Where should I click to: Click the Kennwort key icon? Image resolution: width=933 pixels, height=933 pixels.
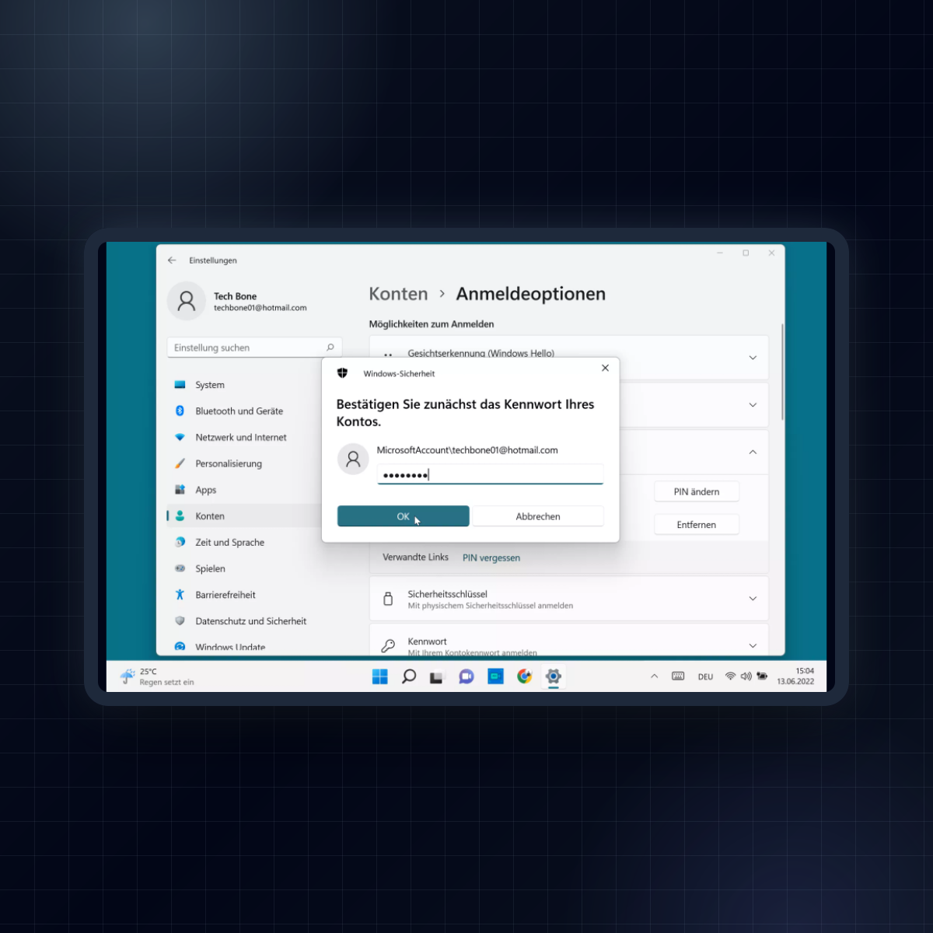(388, 645)
